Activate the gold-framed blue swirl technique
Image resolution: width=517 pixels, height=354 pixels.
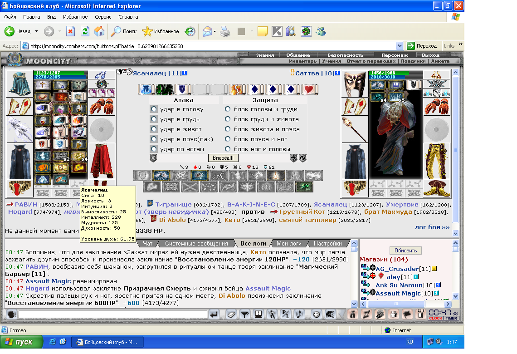pos(199,175)
